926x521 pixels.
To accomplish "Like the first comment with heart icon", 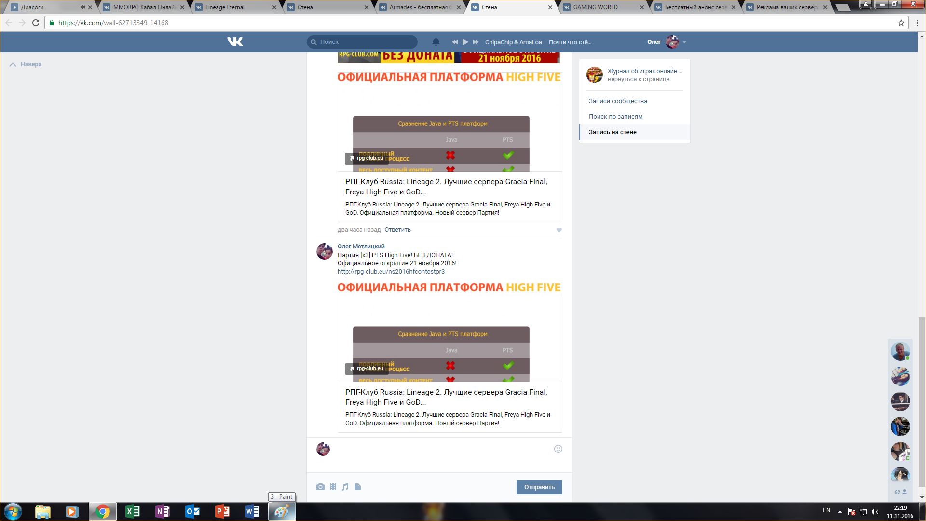I will 559,230.
